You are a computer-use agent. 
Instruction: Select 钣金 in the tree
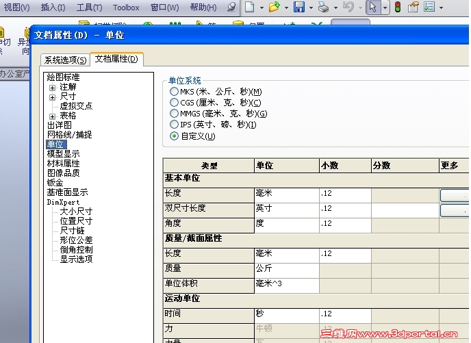(x=55, y=183)
